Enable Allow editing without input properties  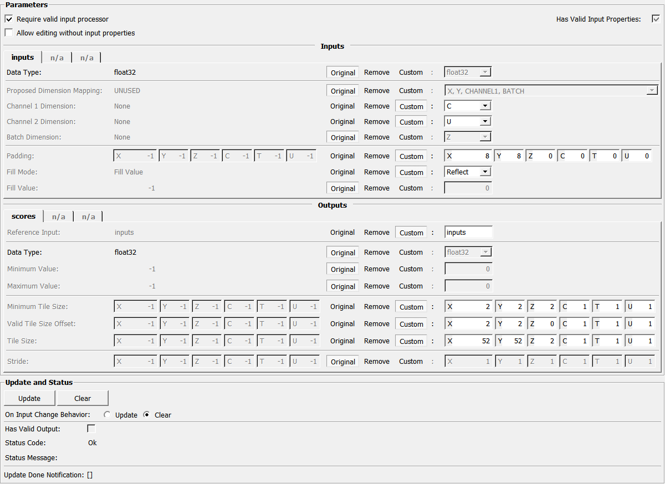tap(9, 33)
